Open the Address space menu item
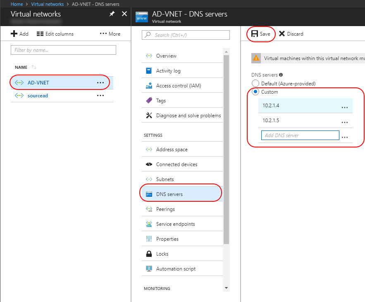Viewport: 365px width, 302px height. [x=182, y=150]
